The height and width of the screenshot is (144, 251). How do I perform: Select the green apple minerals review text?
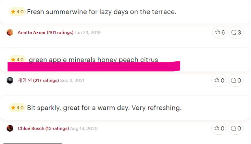[x=93, y=60]
